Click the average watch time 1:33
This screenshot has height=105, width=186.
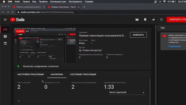109,87
